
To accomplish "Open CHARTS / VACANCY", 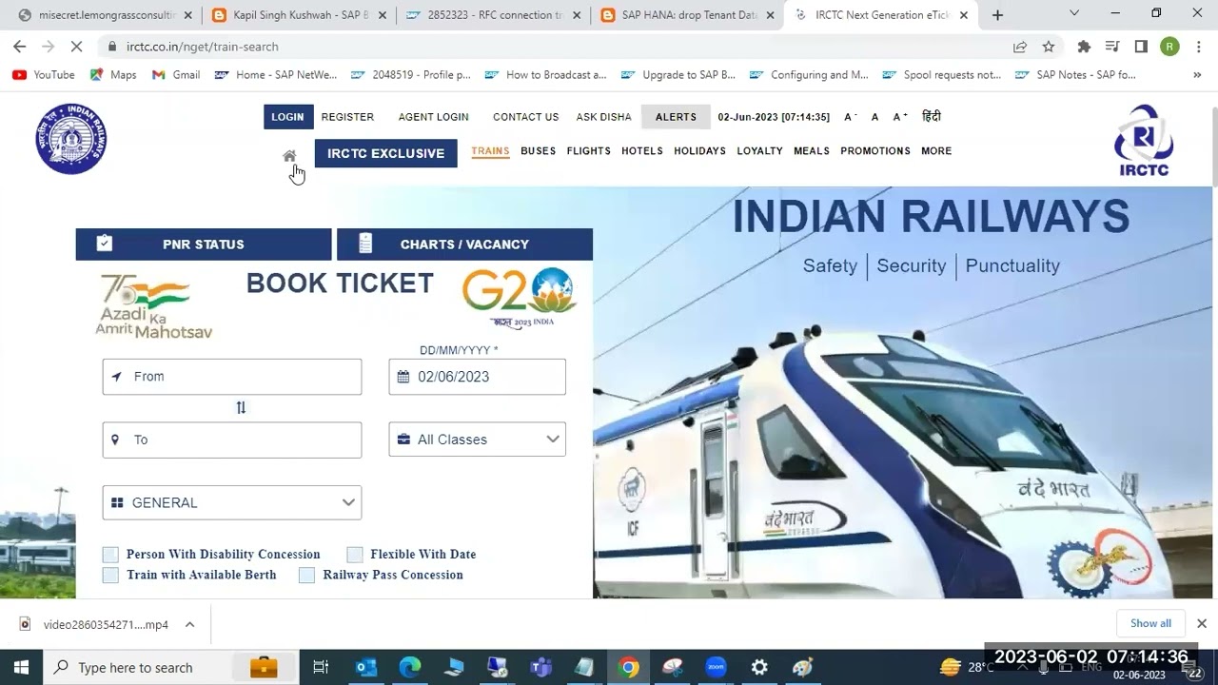I will pos(464,245).
